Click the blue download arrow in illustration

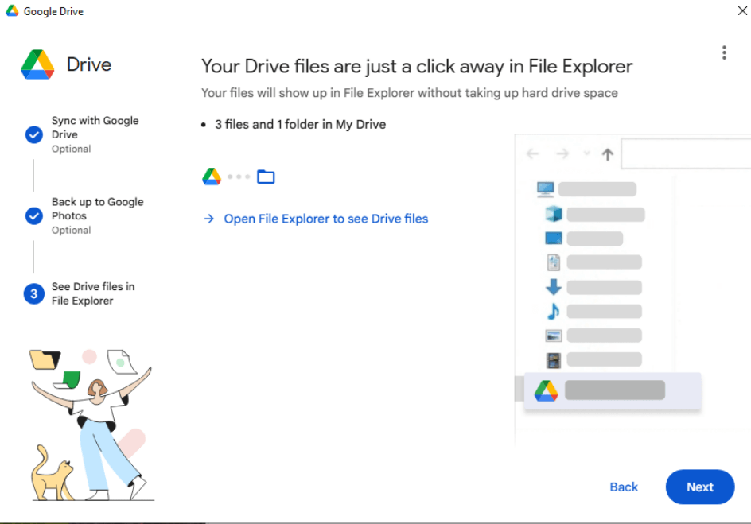click(x=554, y=287)
